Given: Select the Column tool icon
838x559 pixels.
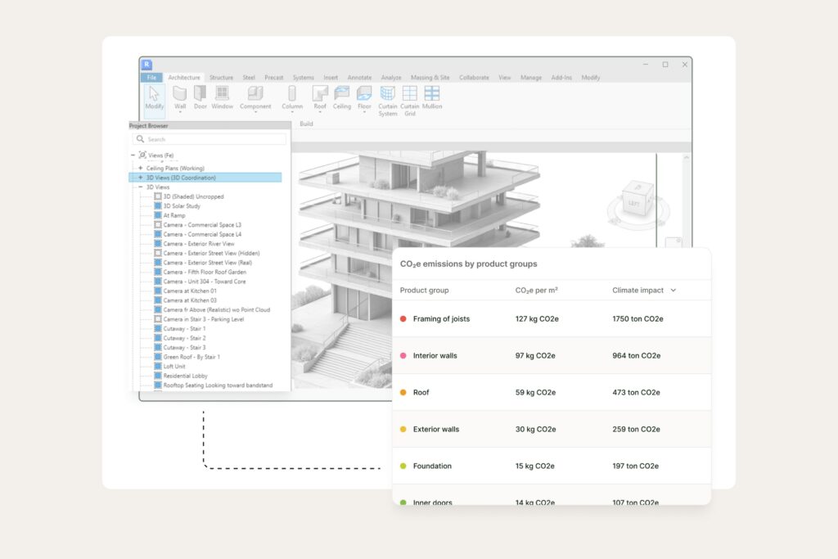Looking at the screenshot, I should click(292, 95).
